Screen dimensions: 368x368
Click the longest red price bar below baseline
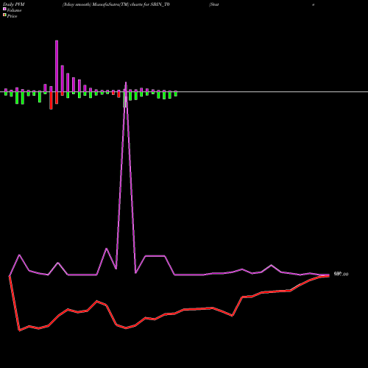(51, 100)
